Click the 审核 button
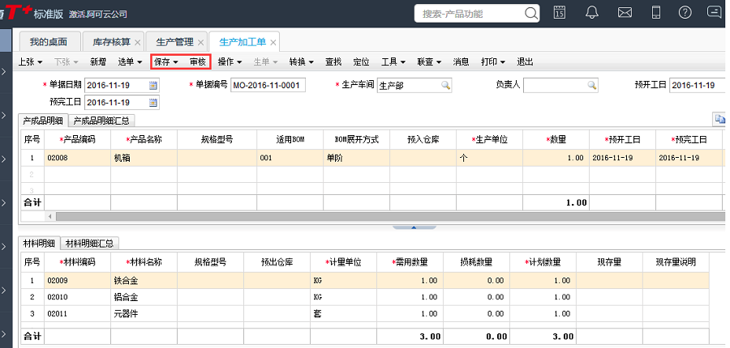 197,62
